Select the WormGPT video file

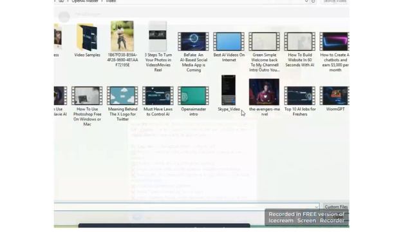335,99
